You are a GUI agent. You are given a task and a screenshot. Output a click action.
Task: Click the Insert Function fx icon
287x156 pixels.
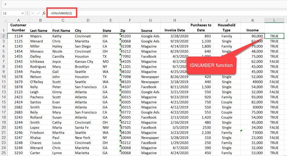coord(44,13)
